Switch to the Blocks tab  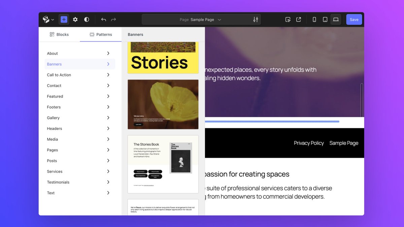click(59, 34)
